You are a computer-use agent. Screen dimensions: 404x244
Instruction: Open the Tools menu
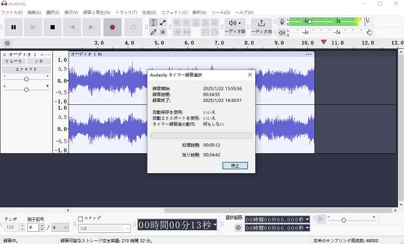click(x=221, y=12)
